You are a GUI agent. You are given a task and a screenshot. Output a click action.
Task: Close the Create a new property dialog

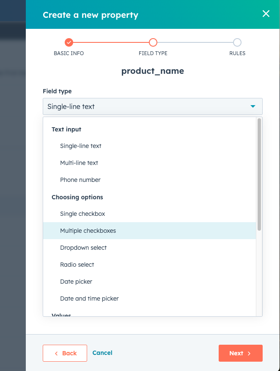pos(266,14)
